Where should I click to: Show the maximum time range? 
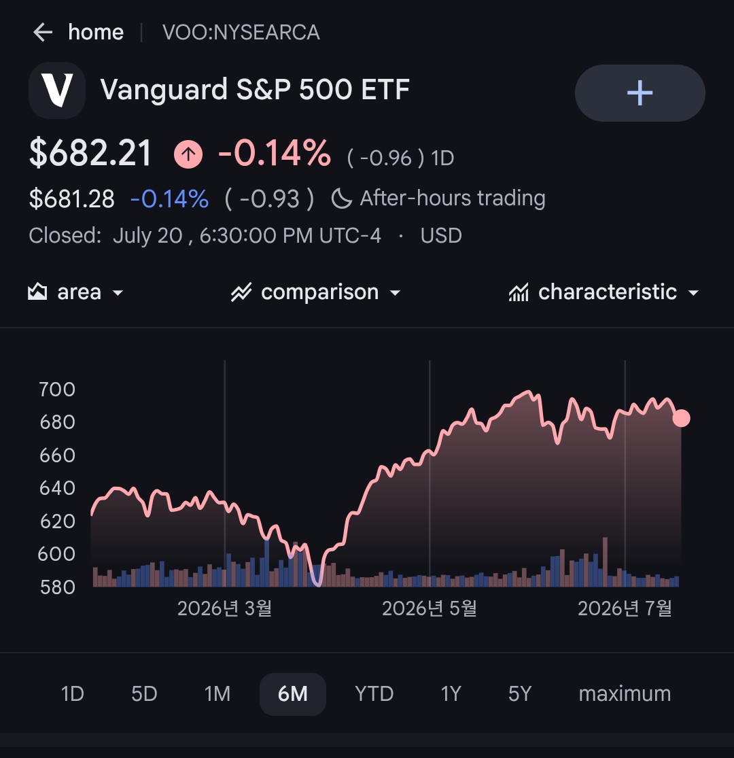(625, 693)
